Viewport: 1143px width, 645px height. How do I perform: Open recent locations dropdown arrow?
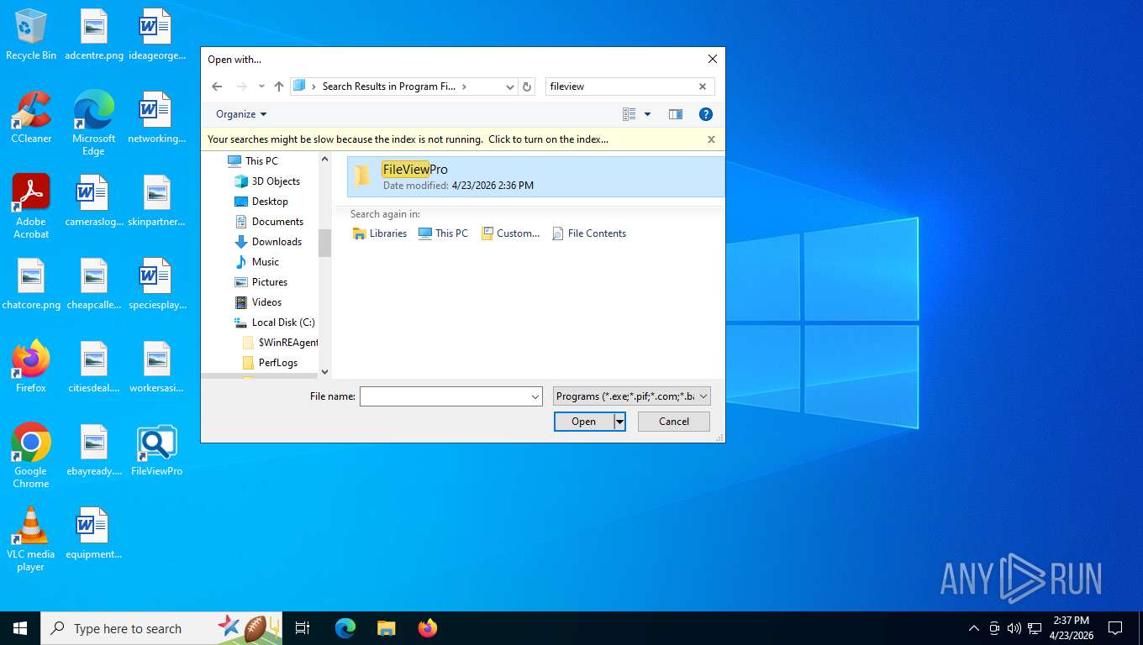coord(261,87)
